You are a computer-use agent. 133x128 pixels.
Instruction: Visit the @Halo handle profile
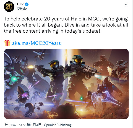click(x=22, y=9)
